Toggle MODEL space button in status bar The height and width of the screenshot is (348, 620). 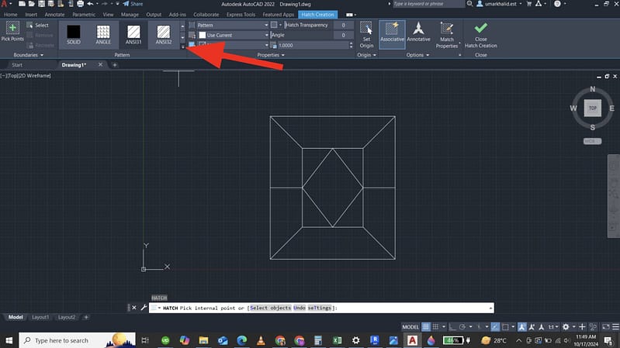[411, 326]
